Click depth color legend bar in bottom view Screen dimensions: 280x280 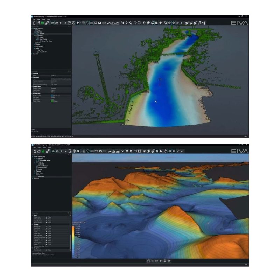point(73,242)
